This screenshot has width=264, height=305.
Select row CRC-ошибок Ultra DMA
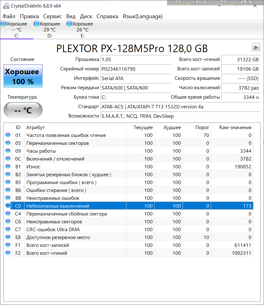pyautogui.click(x=129, y=229)
